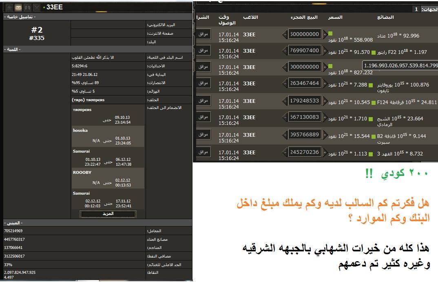Image resolution: width=438 pixels, height=282 pixels.
Task: Open hosoka alliance history entry
Action: point(108,136)
